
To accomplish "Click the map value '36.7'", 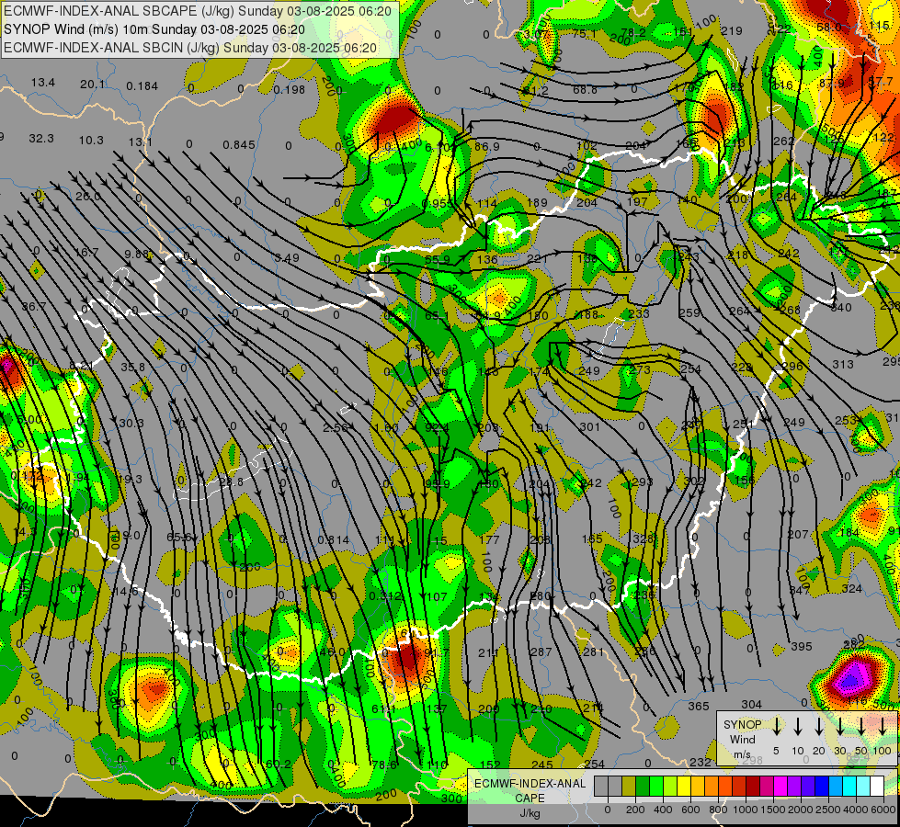I will tap(34, 307).
